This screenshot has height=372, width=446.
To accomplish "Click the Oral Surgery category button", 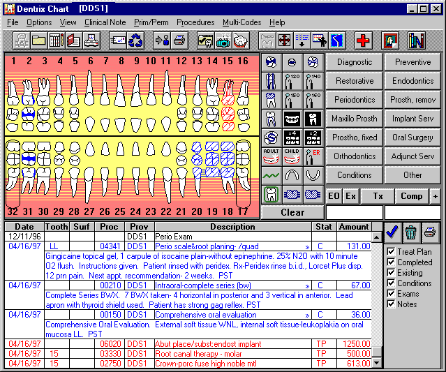I will 412,137.
